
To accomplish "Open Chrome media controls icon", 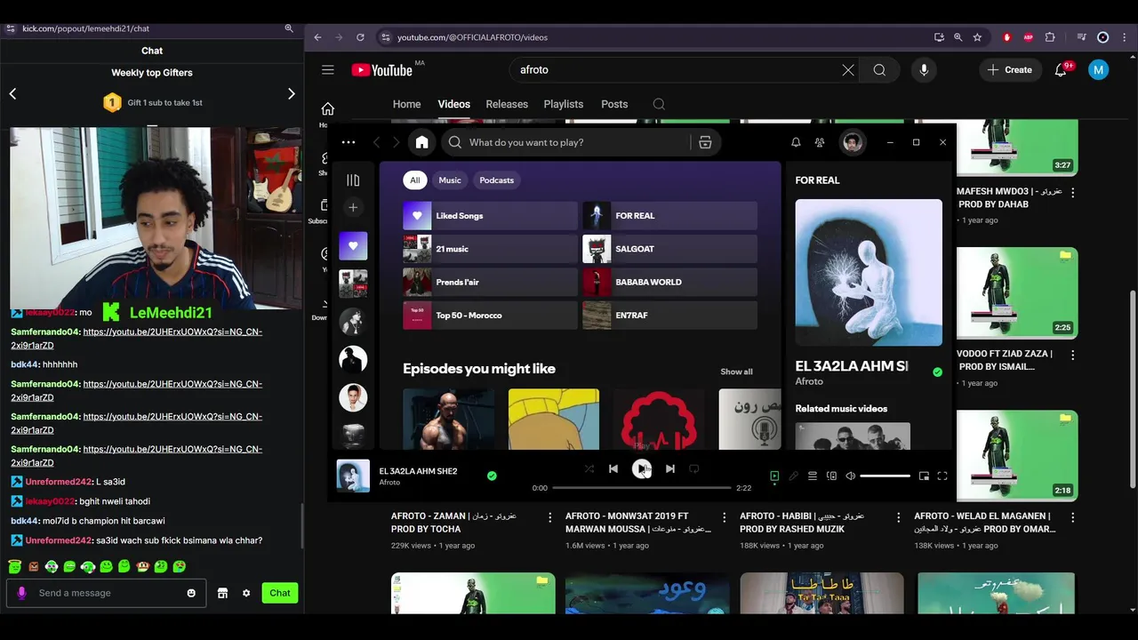I will 1081,37.
